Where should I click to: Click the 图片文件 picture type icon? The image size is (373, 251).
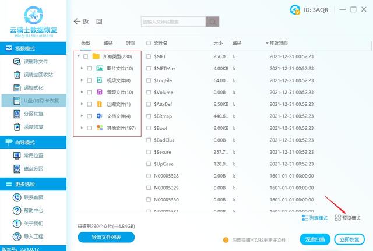coord(100,69)
